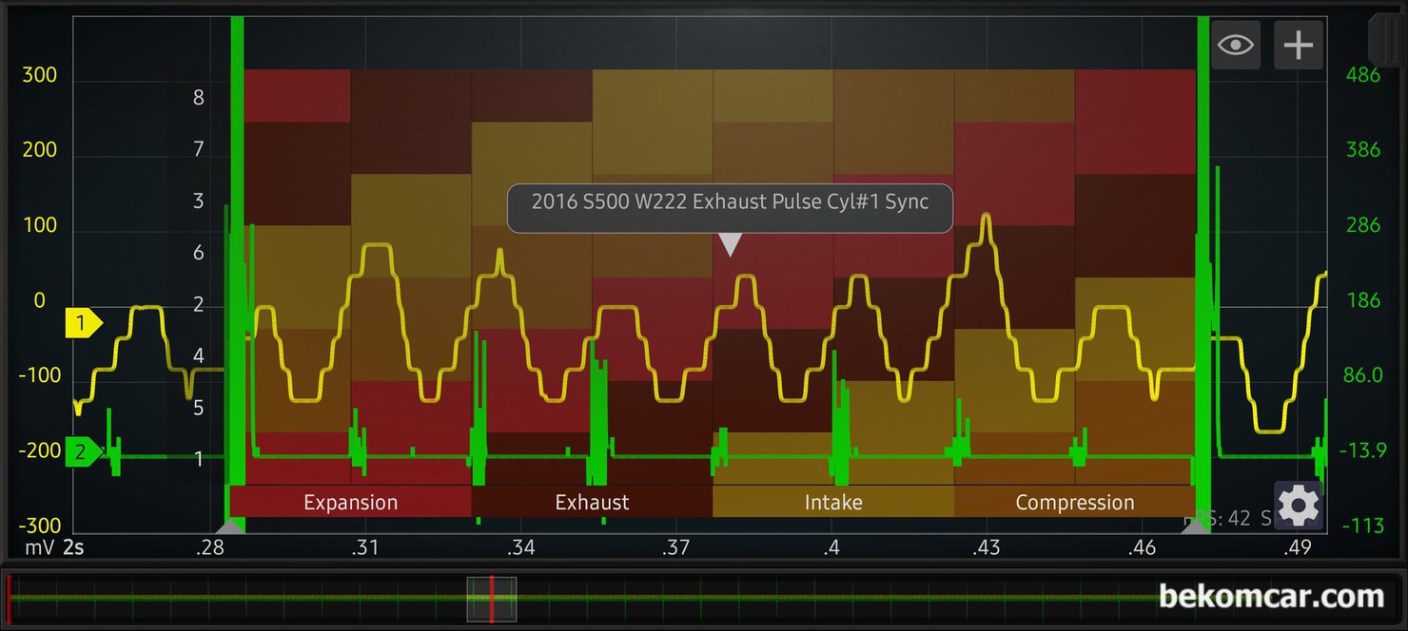Click the left gray cursor triangle
The image size is (1408, 631).
coord(229,526)
